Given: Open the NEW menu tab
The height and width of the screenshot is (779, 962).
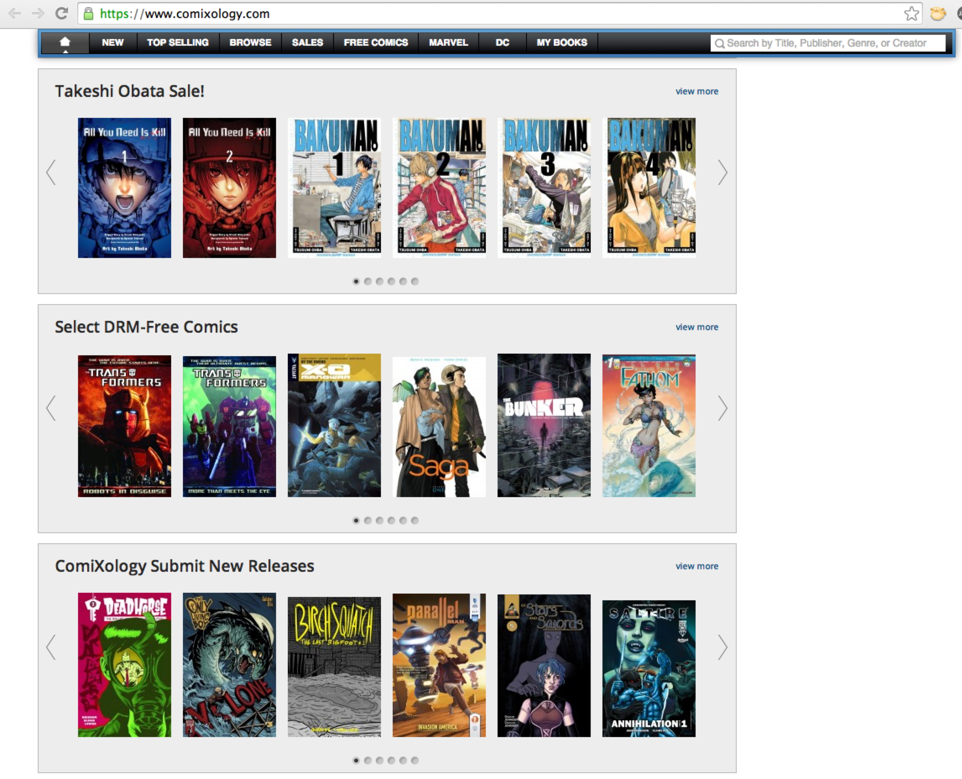Looking at the screenshot, I should coord(112,43).
